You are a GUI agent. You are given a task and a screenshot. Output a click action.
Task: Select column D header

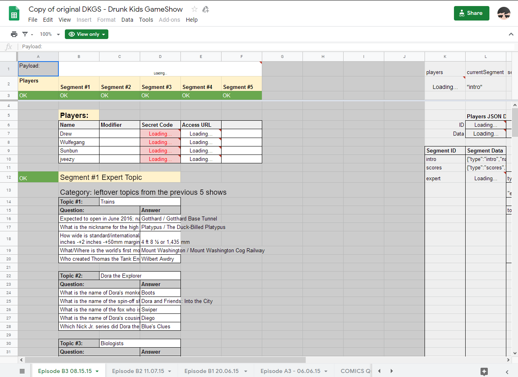160,56
